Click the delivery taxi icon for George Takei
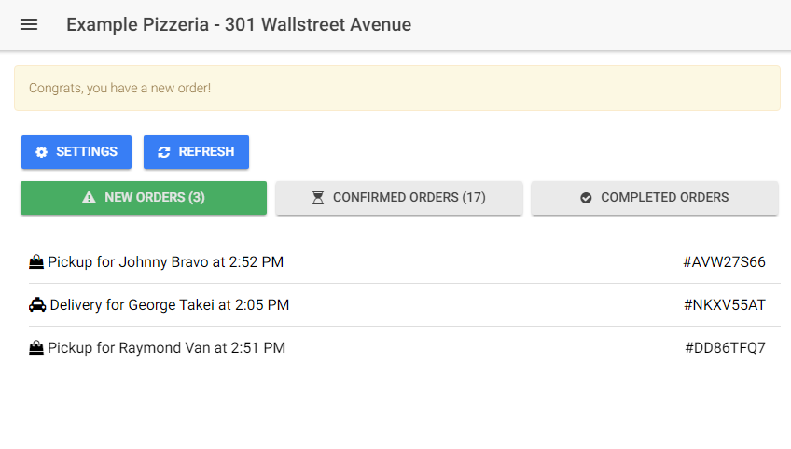Image resolution: width=791 pixels, height=449 pixels. coord(37,305)
